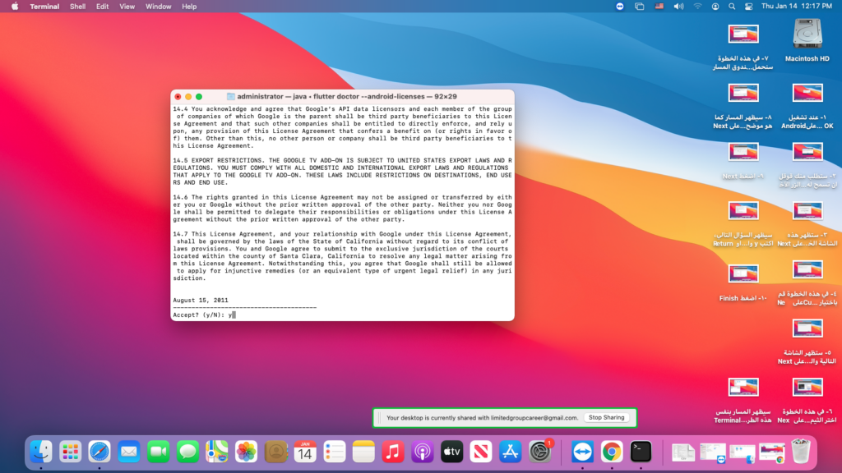The image size is (842, 473).
Task: Open Screen Mirroring menu bar icon
Action: 639,7
